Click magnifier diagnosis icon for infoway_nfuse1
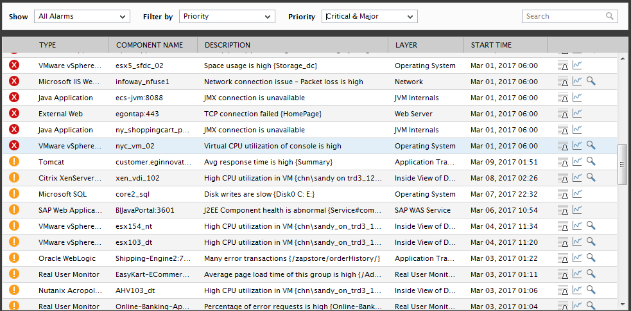The height and width of the screenshot is (311, 631). (591, 81)
